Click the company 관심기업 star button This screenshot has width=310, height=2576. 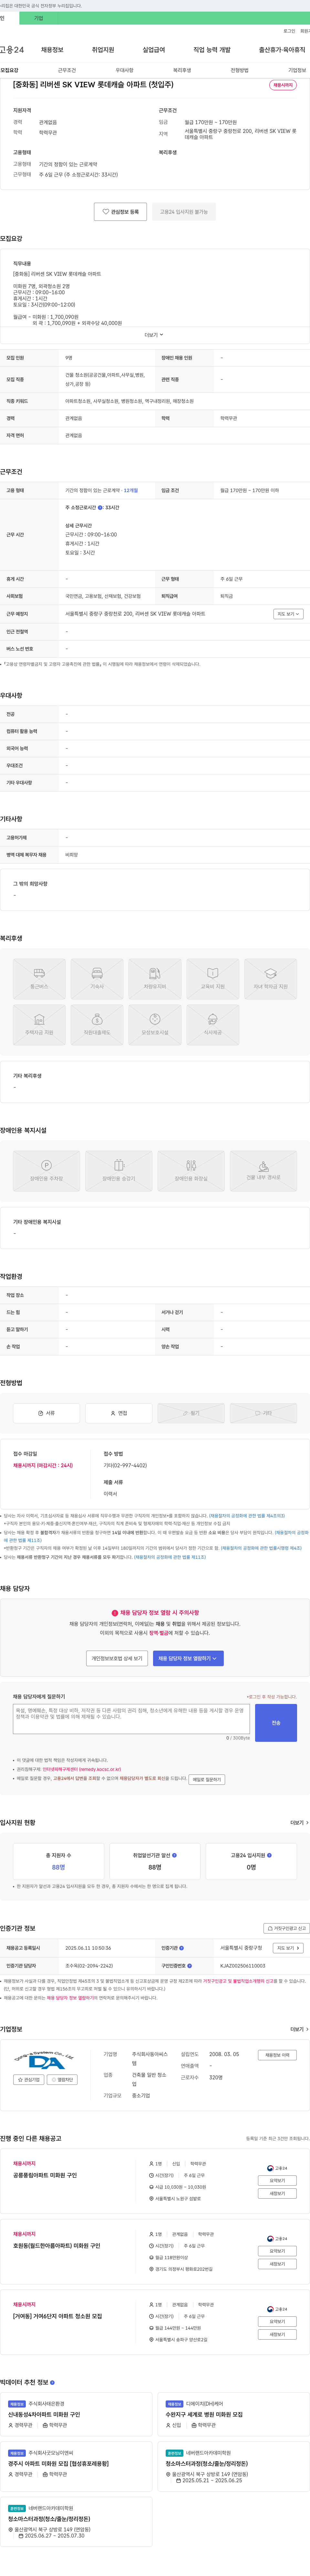coord(29,2080)
